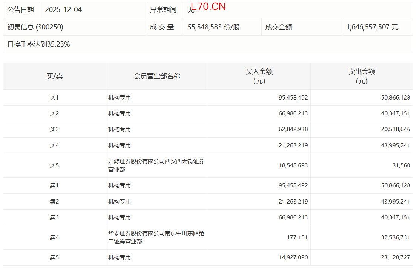Click the buy amount 62,842,938

[293, 129]
